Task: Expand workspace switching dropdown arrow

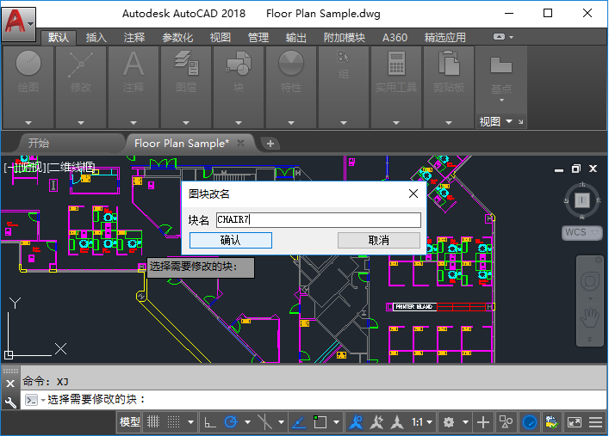Action: [x=465, y=422]
